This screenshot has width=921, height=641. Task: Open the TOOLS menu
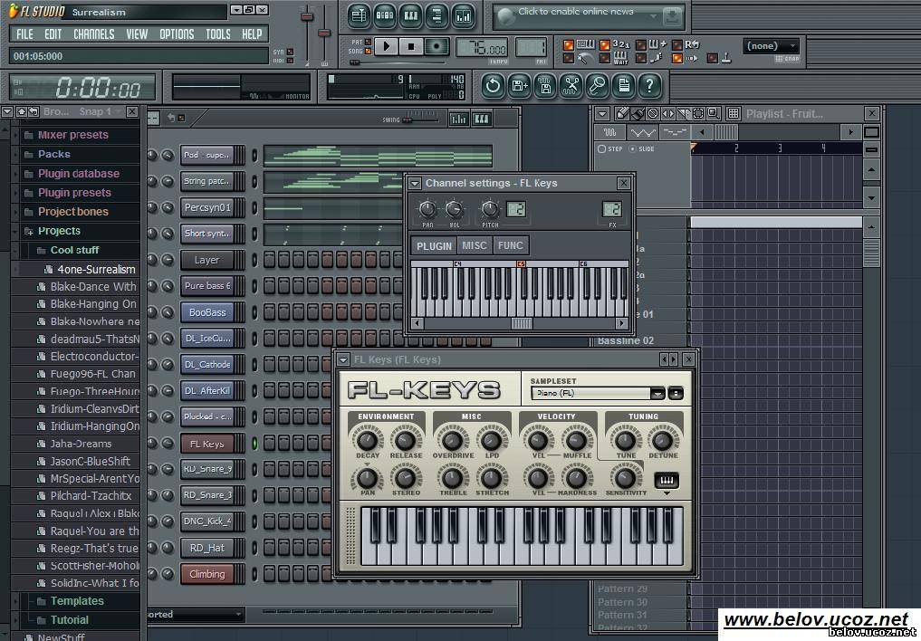coord(218,34)
